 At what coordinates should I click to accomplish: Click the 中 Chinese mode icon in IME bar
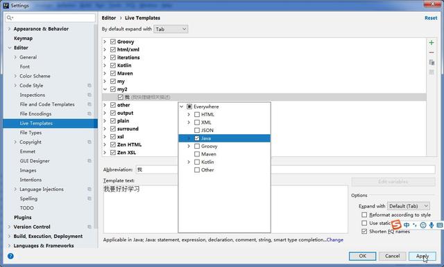(x=407, y=225)
